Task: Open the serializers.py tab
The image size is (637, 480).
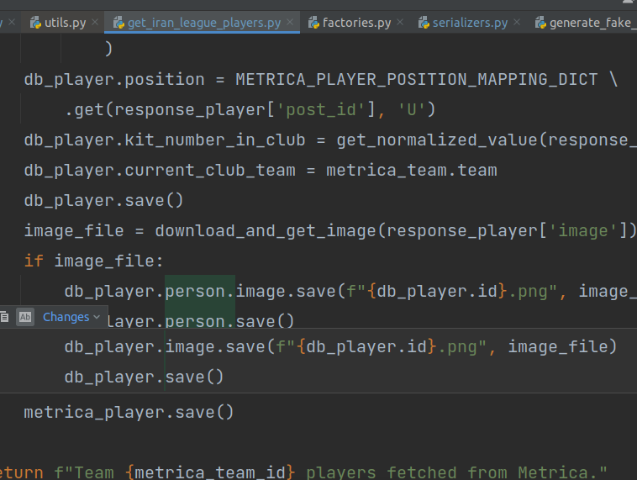Action: pos(470,23)
